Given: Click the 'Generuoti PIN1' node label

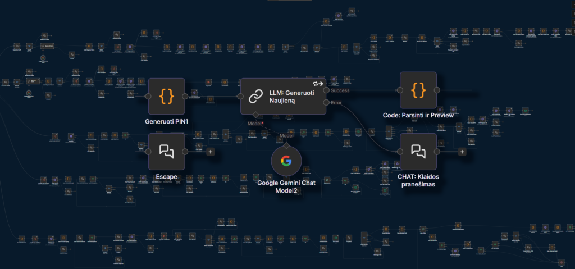Looking at the screenshot, I should point(166,121).
